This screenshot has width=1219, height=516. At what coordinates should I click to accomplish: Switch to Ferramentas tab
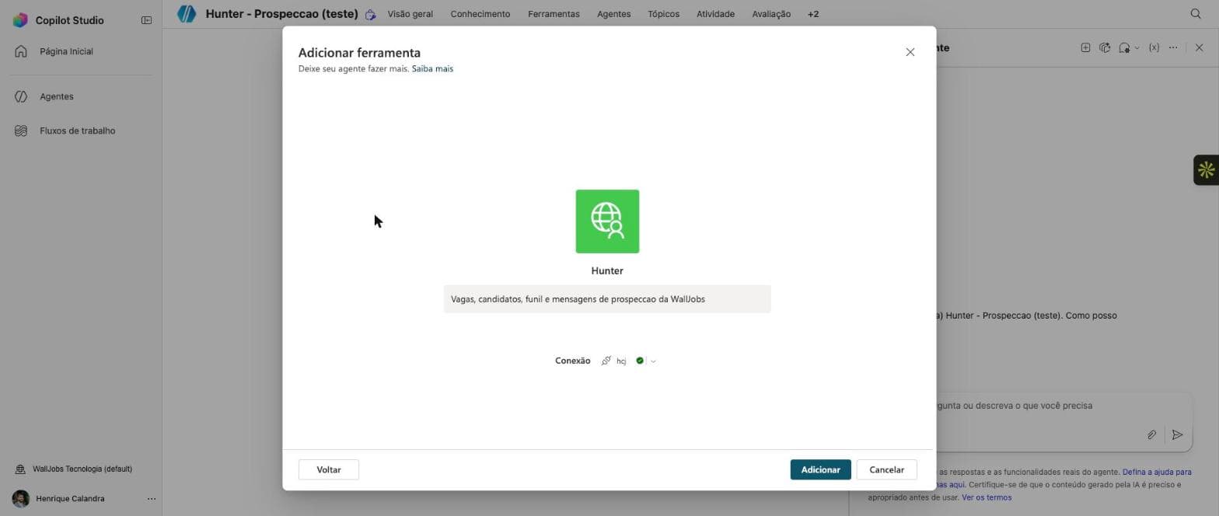click(x=554, y=14)
